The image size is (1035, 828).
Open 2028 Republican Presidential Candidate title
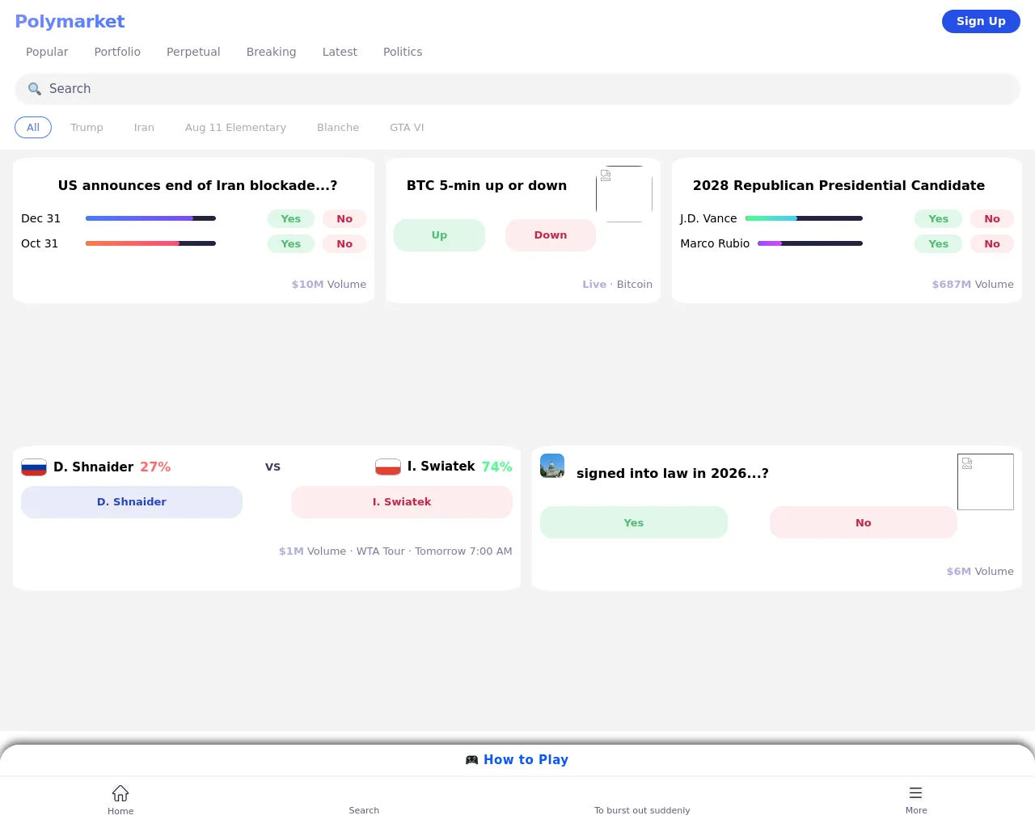pos(839,186)
